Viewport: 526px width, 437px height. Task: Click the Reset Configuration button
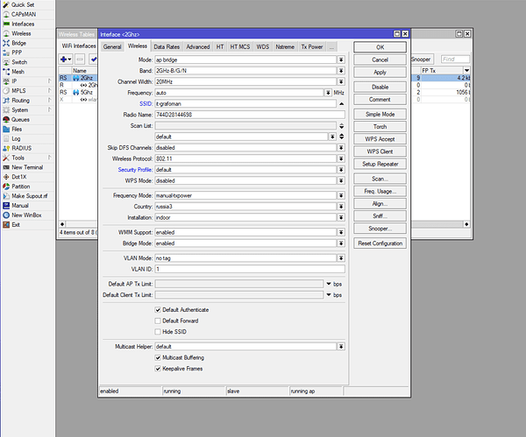380,243
